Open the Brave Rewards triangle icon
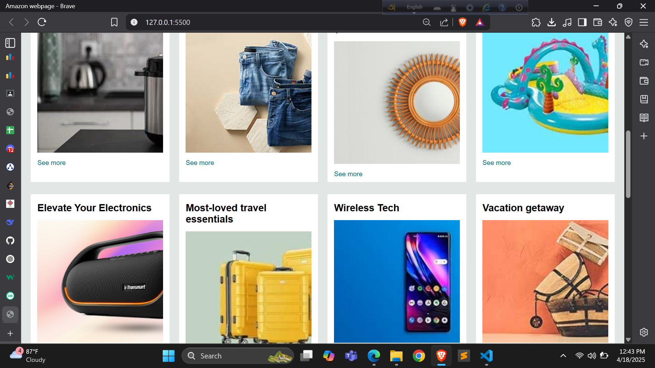This screenshot has width=655, height=368. coord(480,22)
